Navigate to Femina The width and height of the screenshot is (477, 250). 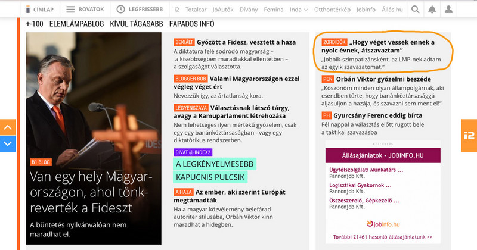point(274,10)
